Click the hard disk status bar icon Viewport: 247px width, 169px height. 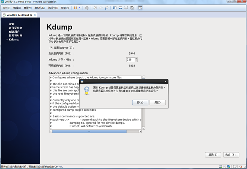(221, 167)
